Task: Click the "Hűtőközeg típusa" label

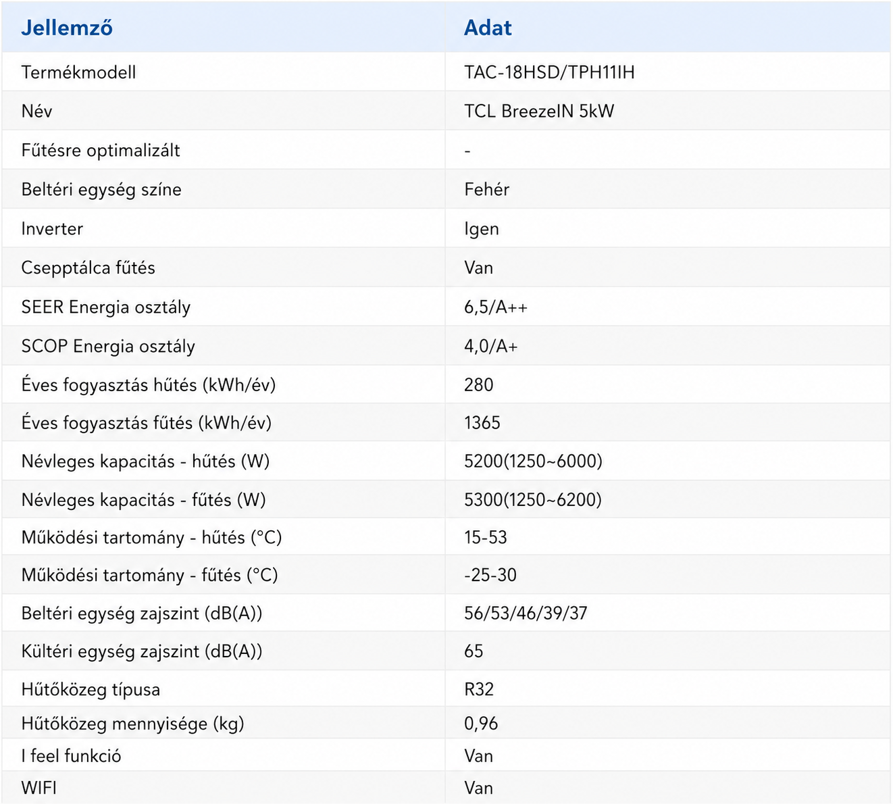Action: pos(91,689)
